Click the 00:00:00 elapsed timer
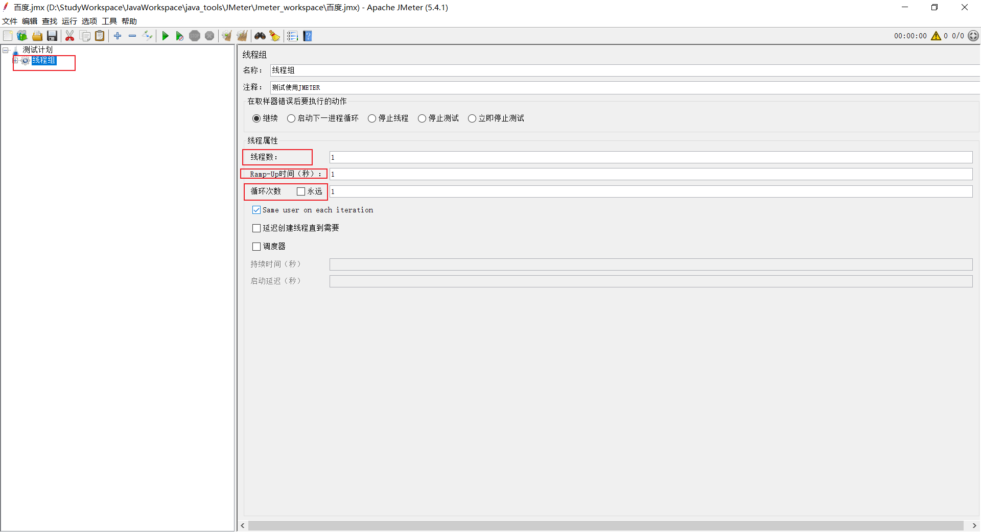Viewport: 981px width, 532px height. (910, 36)
